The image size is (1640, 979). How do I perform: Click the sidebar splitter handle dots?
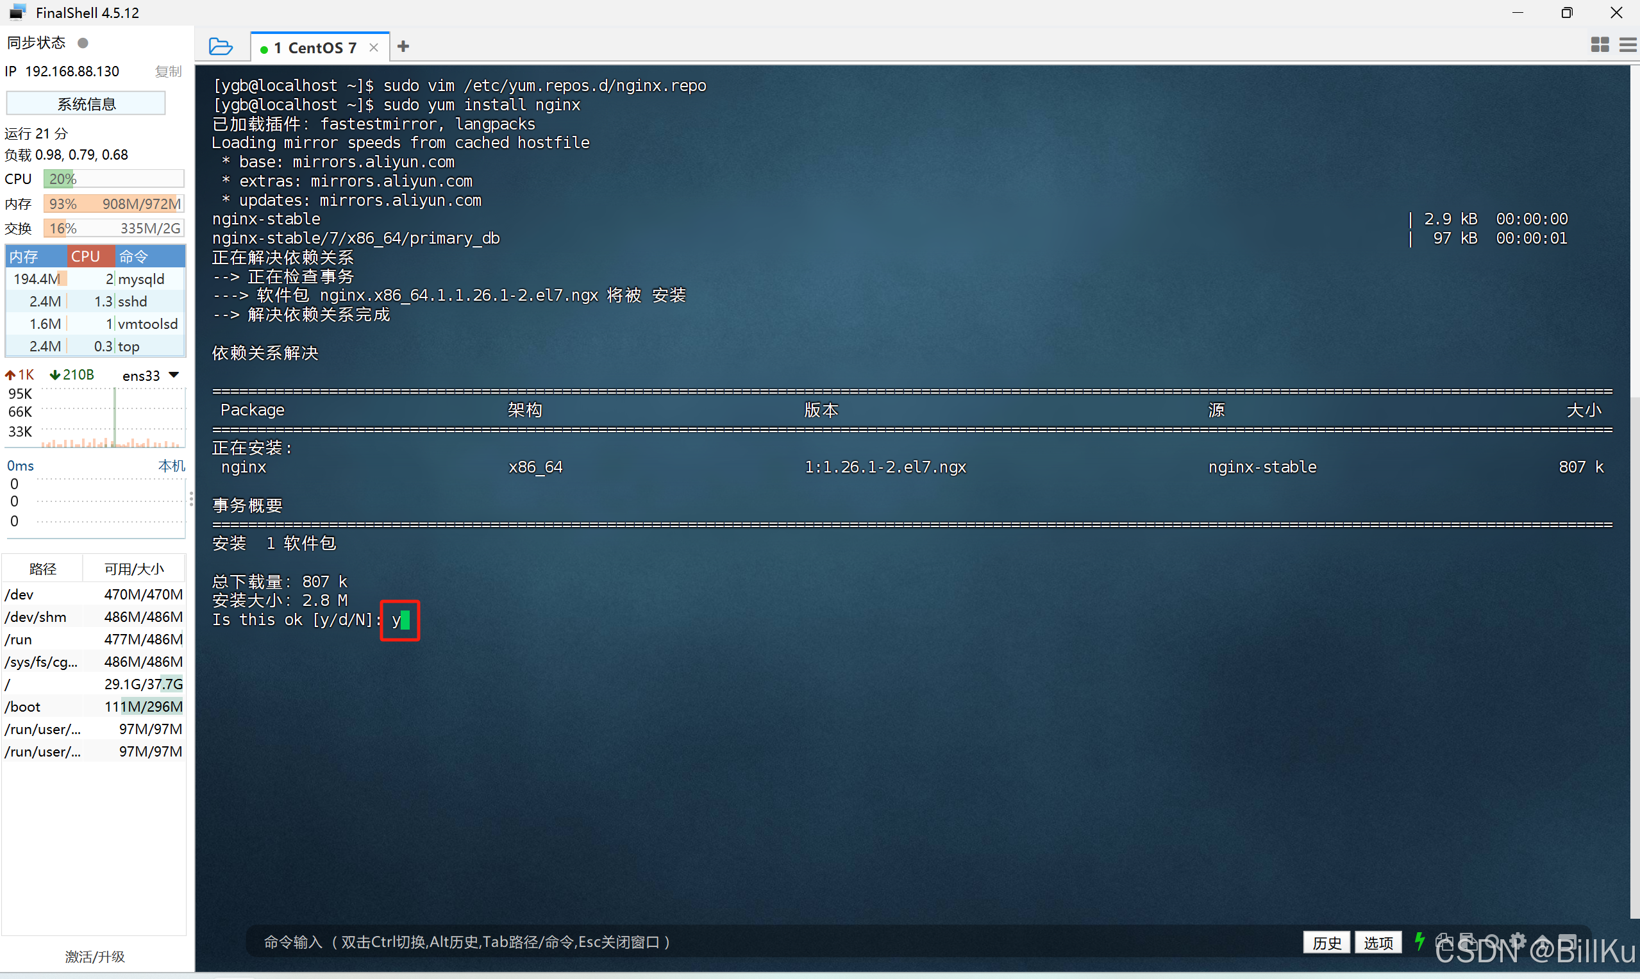point(191,499)
